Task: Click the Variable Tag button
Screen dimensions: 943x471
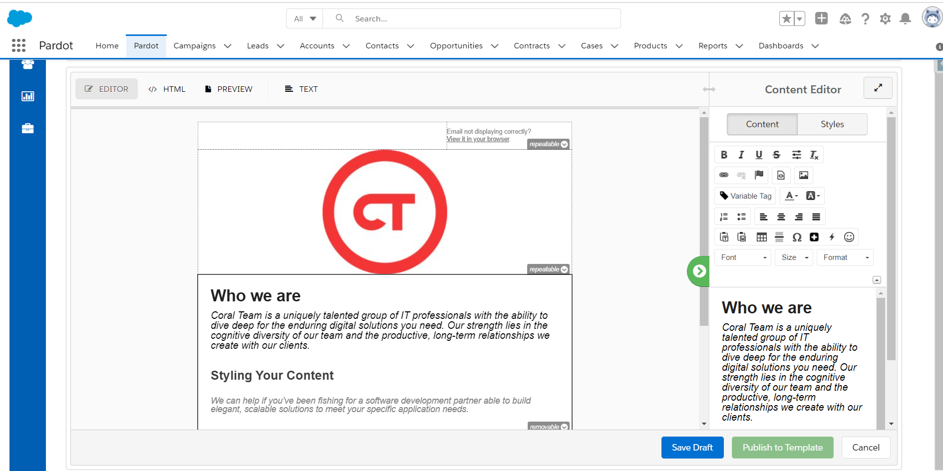Action: [x=746, y=196]
